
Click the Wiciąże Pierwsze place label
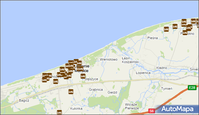pyautogui.click(x=132, y=106)
